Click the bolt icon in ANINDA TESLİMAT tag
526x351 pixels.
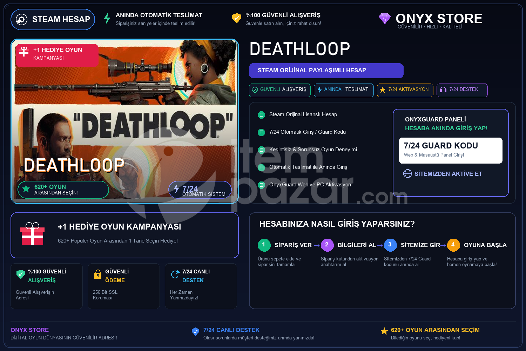click(319, 90)
